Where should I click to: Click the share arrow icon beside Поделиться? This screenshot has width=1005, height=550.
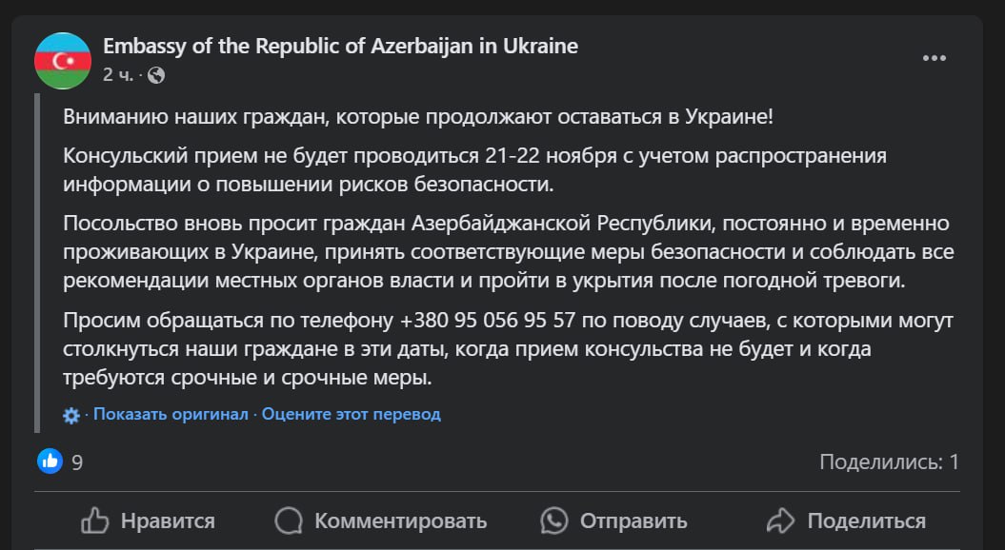781,521
